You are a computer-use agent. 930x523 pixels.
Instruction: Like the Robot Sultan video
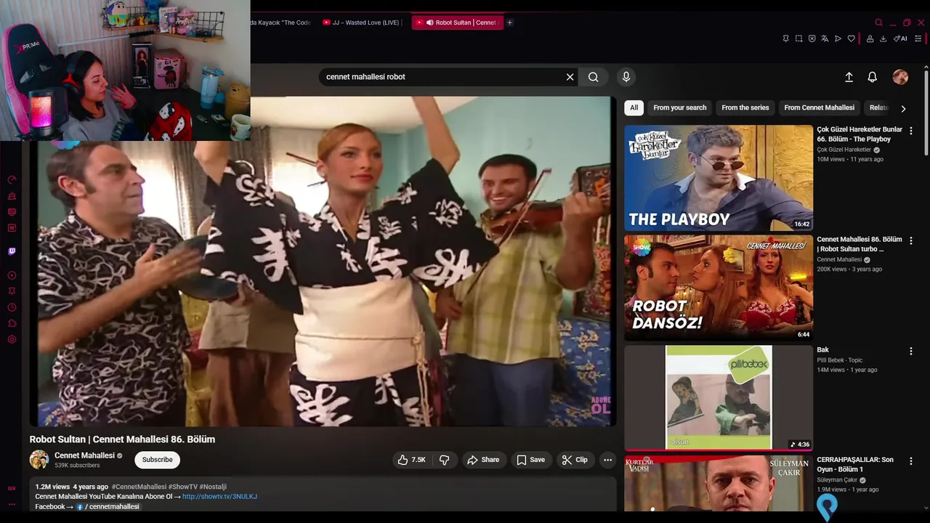(411, 460)
